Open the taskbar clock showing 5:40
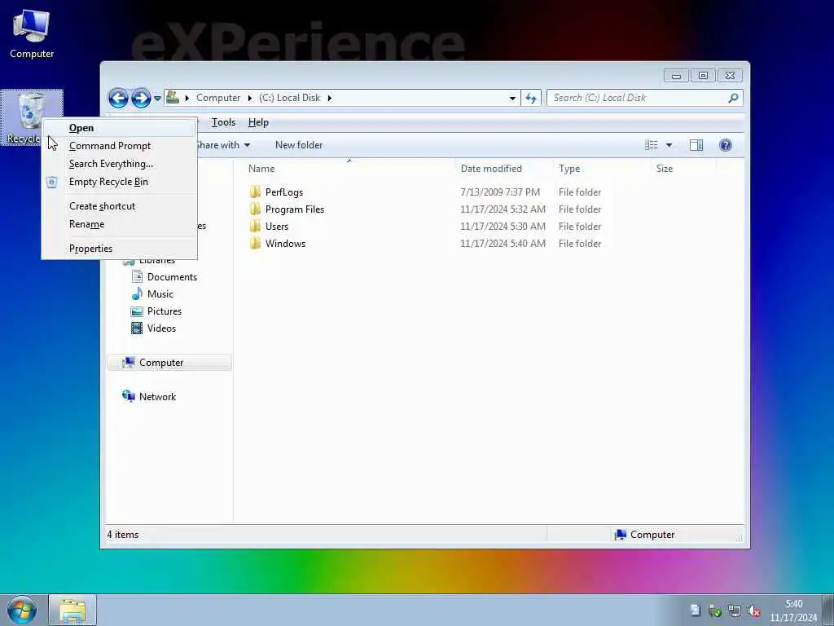Screen dimensions: 834x626 coord(793,611)
